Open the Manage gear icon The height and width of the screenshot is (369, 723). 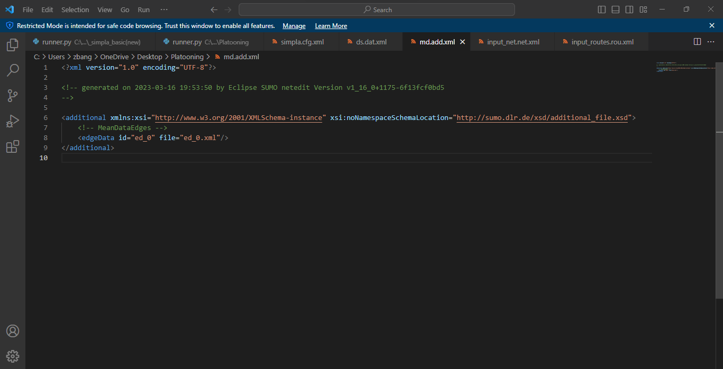point(13,356)
